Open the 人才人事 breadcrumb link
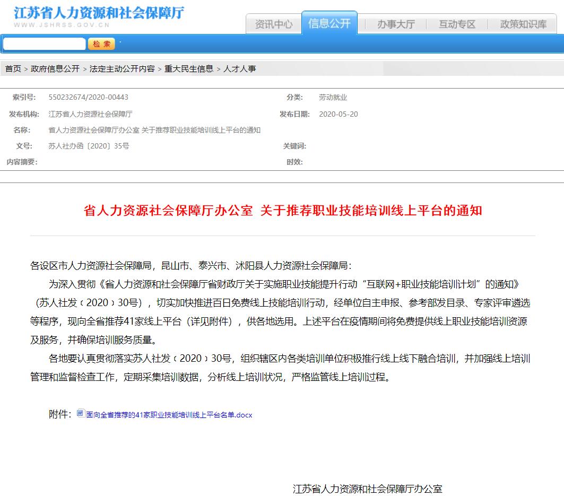 pyautogui.click(x=240, y=69)
